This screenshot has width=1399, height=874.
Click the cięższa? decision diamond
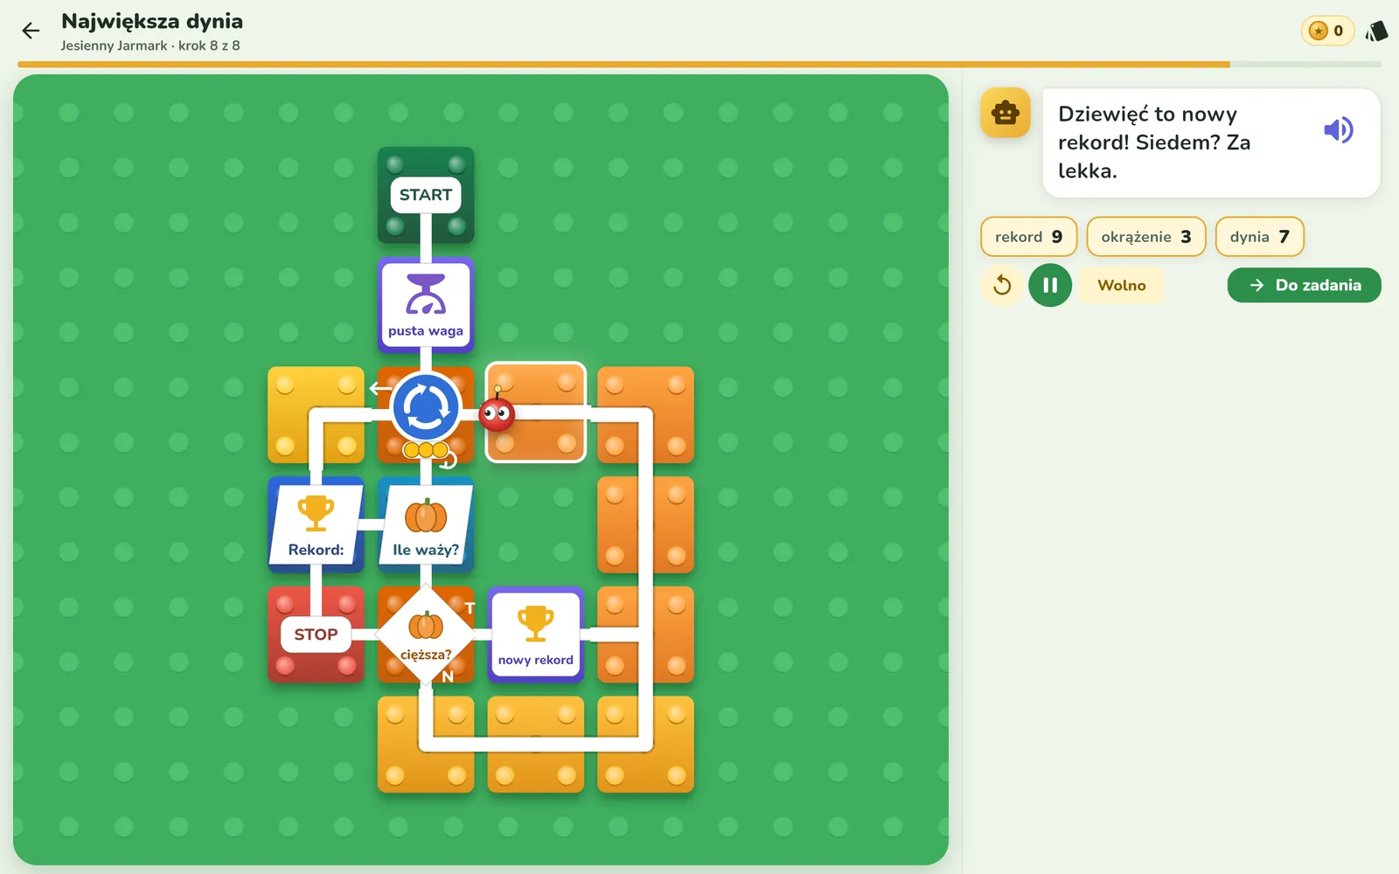click(x=426, y=635)
